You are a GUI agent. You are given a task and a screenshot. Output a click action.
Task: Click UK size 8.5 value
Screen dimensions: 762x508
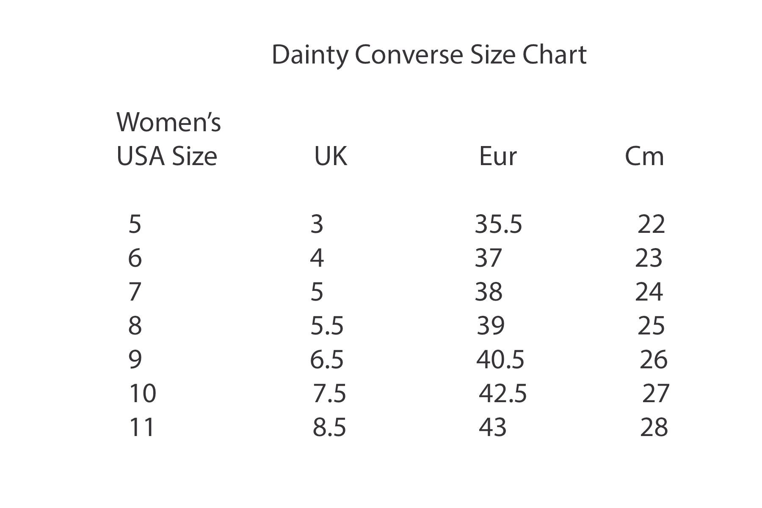329,427
